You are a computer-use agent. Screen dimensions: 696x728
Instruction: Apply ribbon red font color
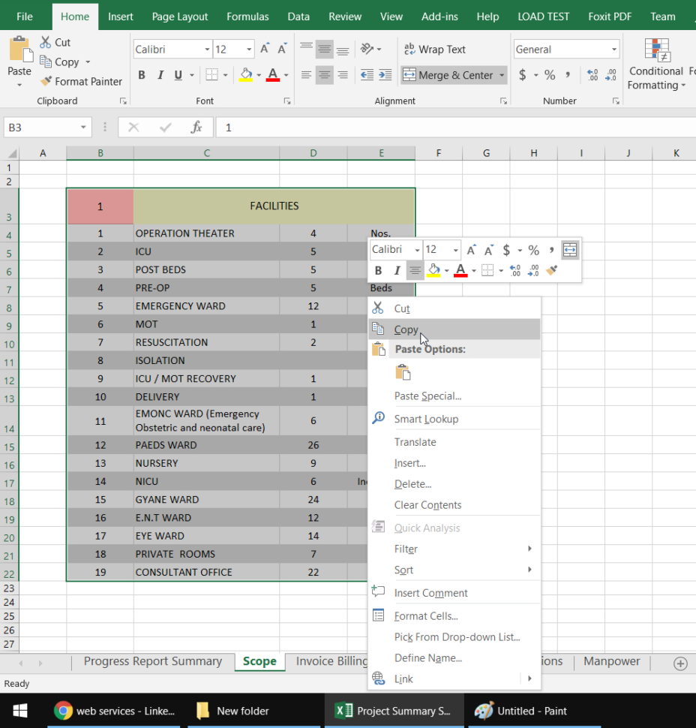pos(273,75)
